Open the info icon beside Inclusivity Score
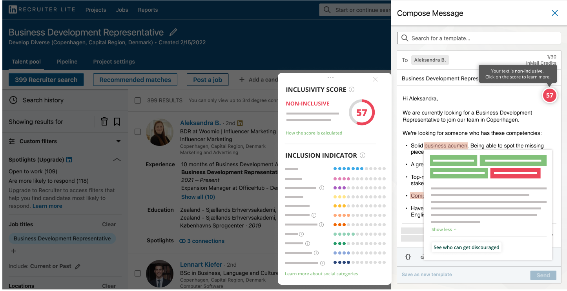567x291 pixels. 352,89
